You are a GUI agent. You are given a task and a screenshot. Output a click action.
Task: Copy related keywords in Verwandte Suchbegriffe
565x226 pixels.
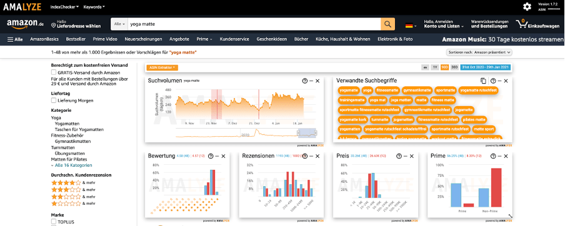tap(483, 81)
